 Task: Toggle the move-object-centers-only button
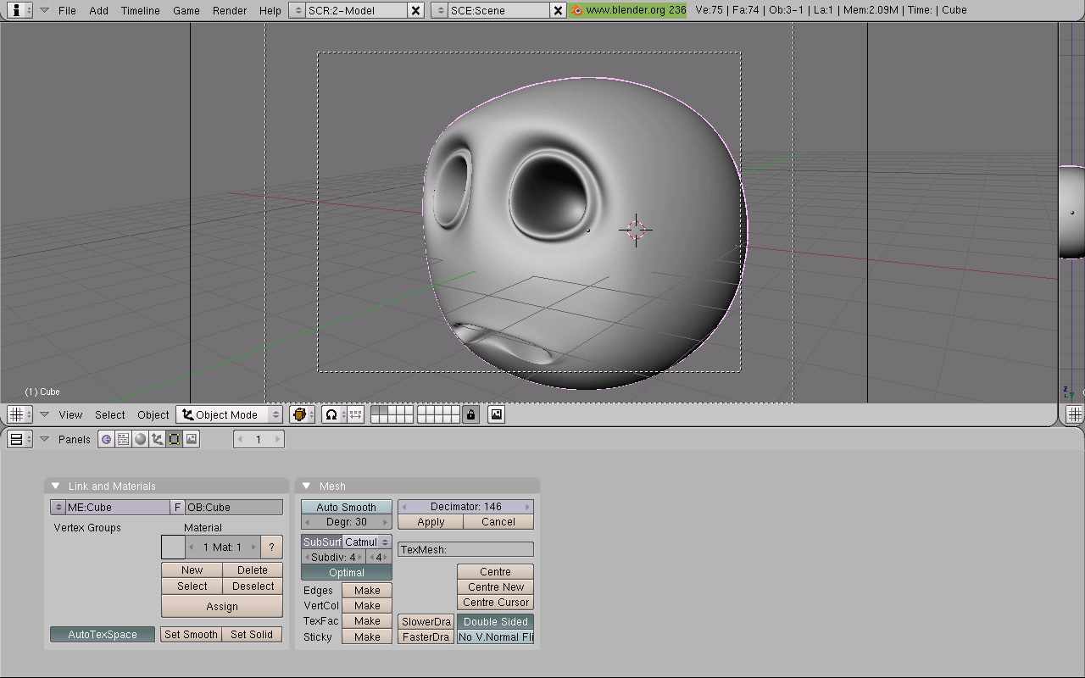click(x=356, y=414)
